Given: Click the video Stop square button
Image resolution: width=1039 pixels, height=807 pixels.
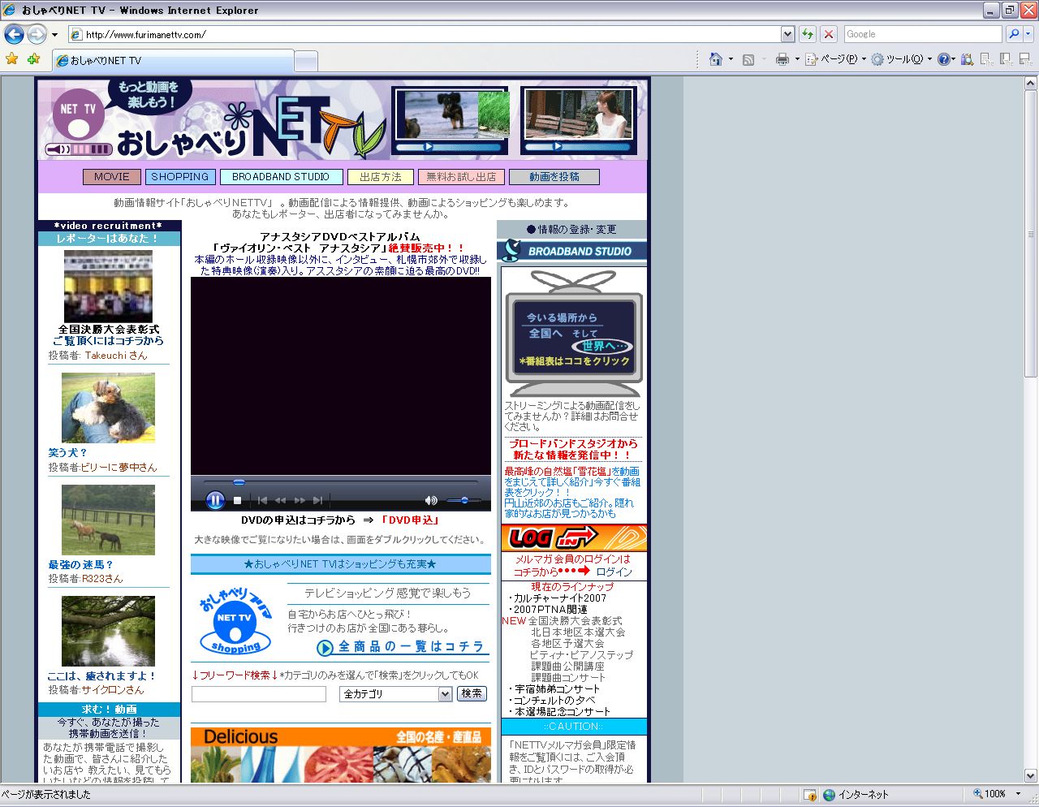Looking at the screenshot, I should point(238,501).
